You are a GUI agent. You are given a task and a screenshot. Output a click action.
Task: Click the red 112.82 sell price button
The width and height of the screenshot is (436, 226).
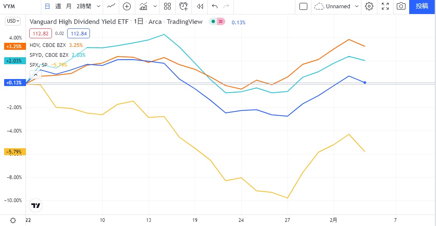coord(40,34)
